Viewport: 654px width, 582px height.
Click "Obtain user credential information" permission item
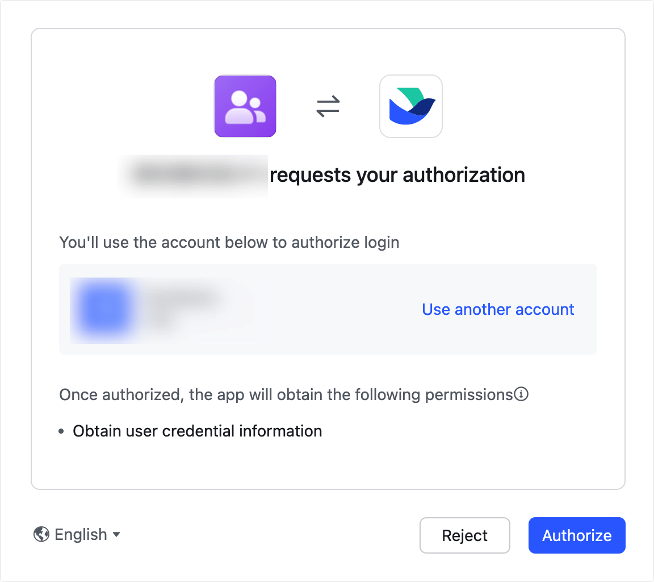click(197, 431)
